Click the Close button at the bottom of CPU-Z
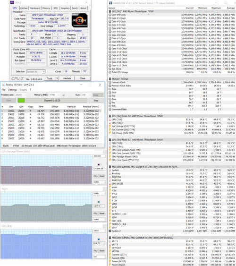Image resolution: width=236 pixels, height=266 pixels. click(83, 78)
